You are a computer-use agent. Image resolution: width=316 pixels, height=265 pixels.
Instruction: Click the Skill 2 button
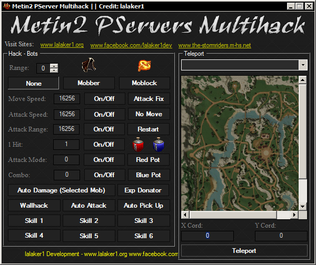pyautogui.click(x=89, y=221)
